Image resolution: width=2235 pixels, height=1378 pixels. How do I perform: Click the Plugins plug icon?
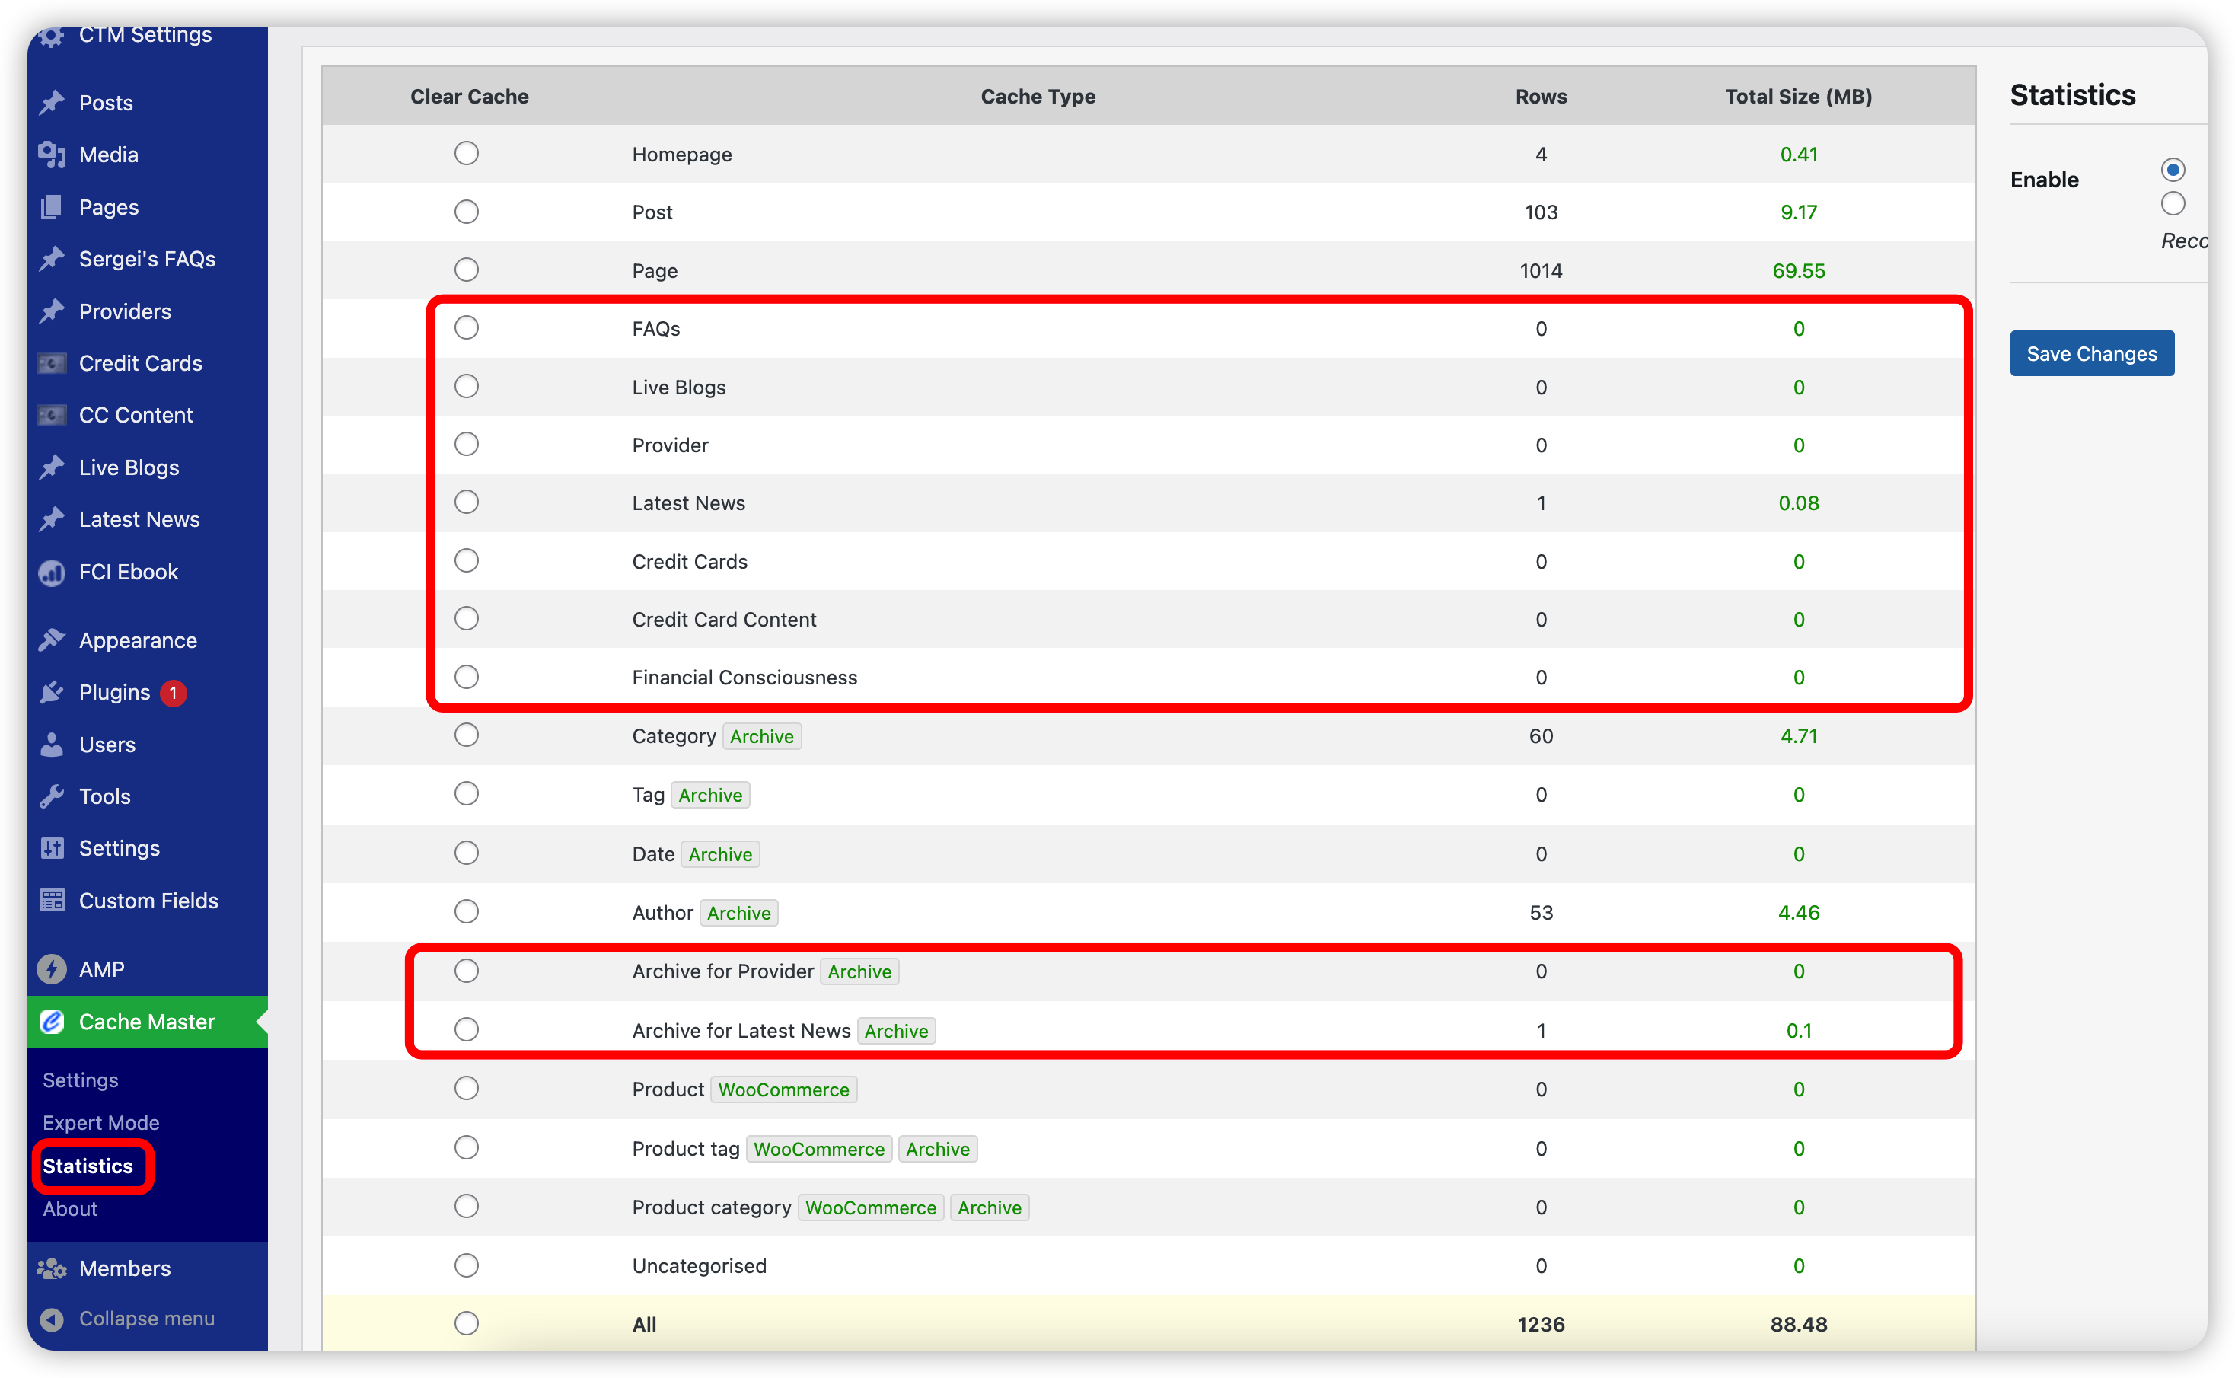click(x=52, y=693)
